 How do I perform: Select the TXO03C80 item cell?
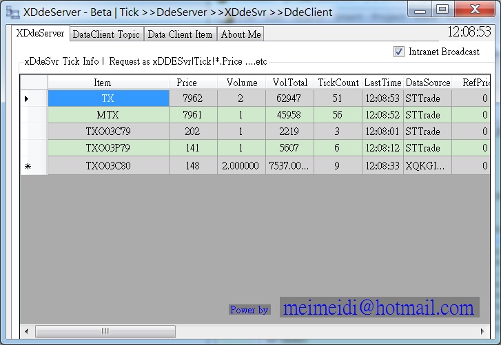[108, 166]
